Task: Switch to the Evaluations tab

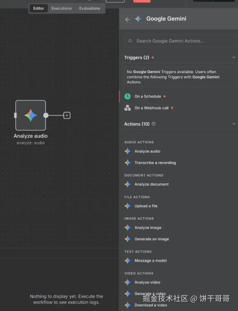Action: (90, 8)
